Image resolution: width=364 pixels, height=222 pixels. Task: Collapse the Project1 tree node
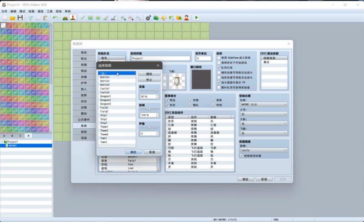pos(2,141)
